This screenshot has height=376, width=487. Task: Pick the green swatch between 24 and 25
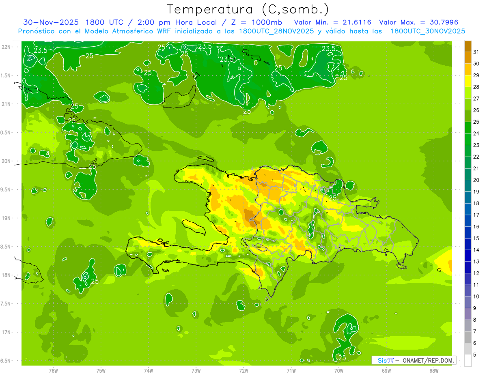(468, 128)
